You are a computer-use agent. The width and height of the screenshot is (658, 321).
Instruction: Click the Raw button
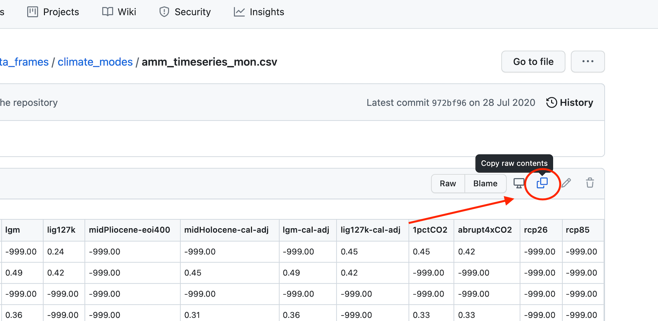[448, 183]
